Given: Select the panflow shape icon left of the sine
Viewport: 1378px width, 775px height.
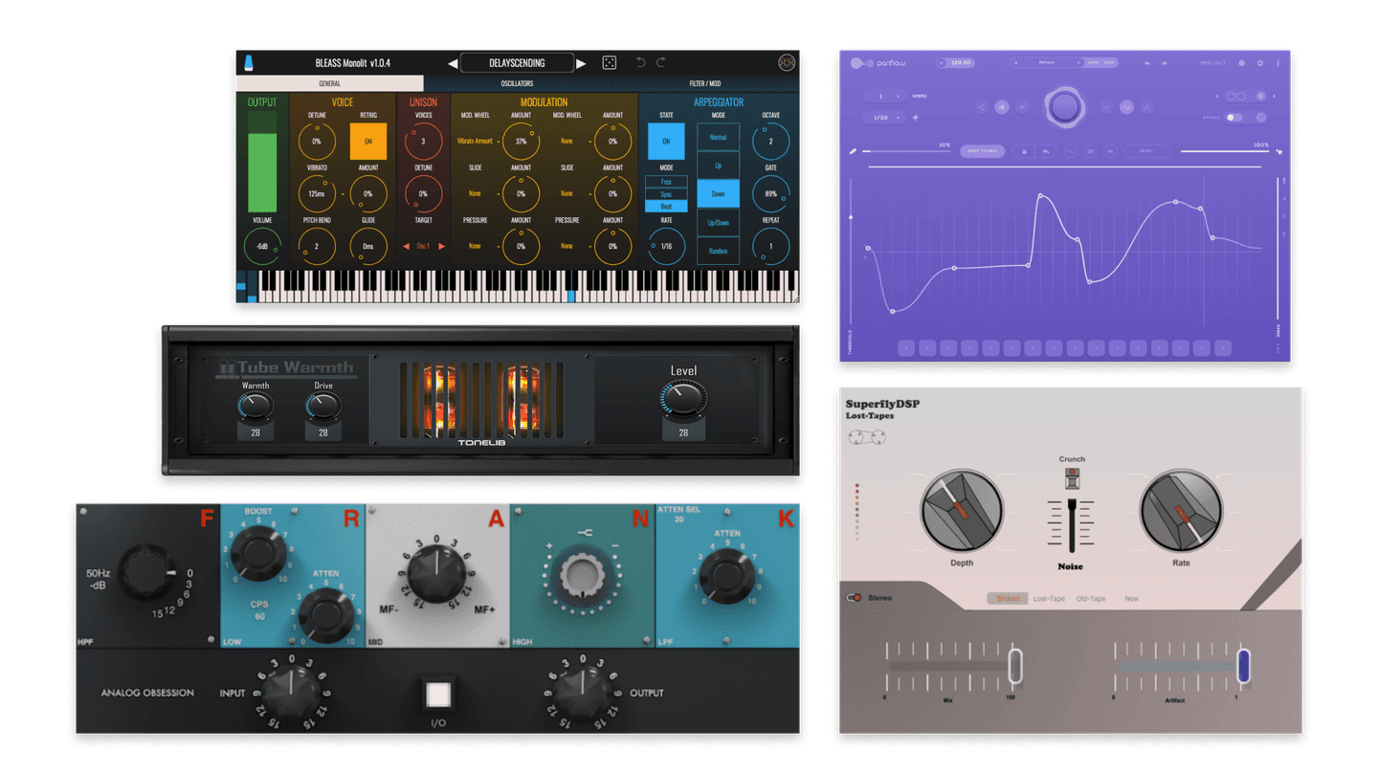Looking at the screenshot, I should tap(1106, 107).
